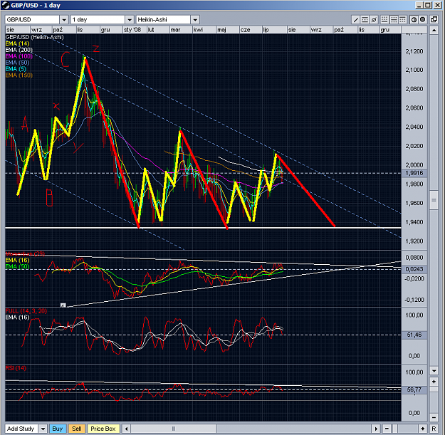Click the EMA (100) study label
The image size is (445, 435).
(x=19, y=56)
